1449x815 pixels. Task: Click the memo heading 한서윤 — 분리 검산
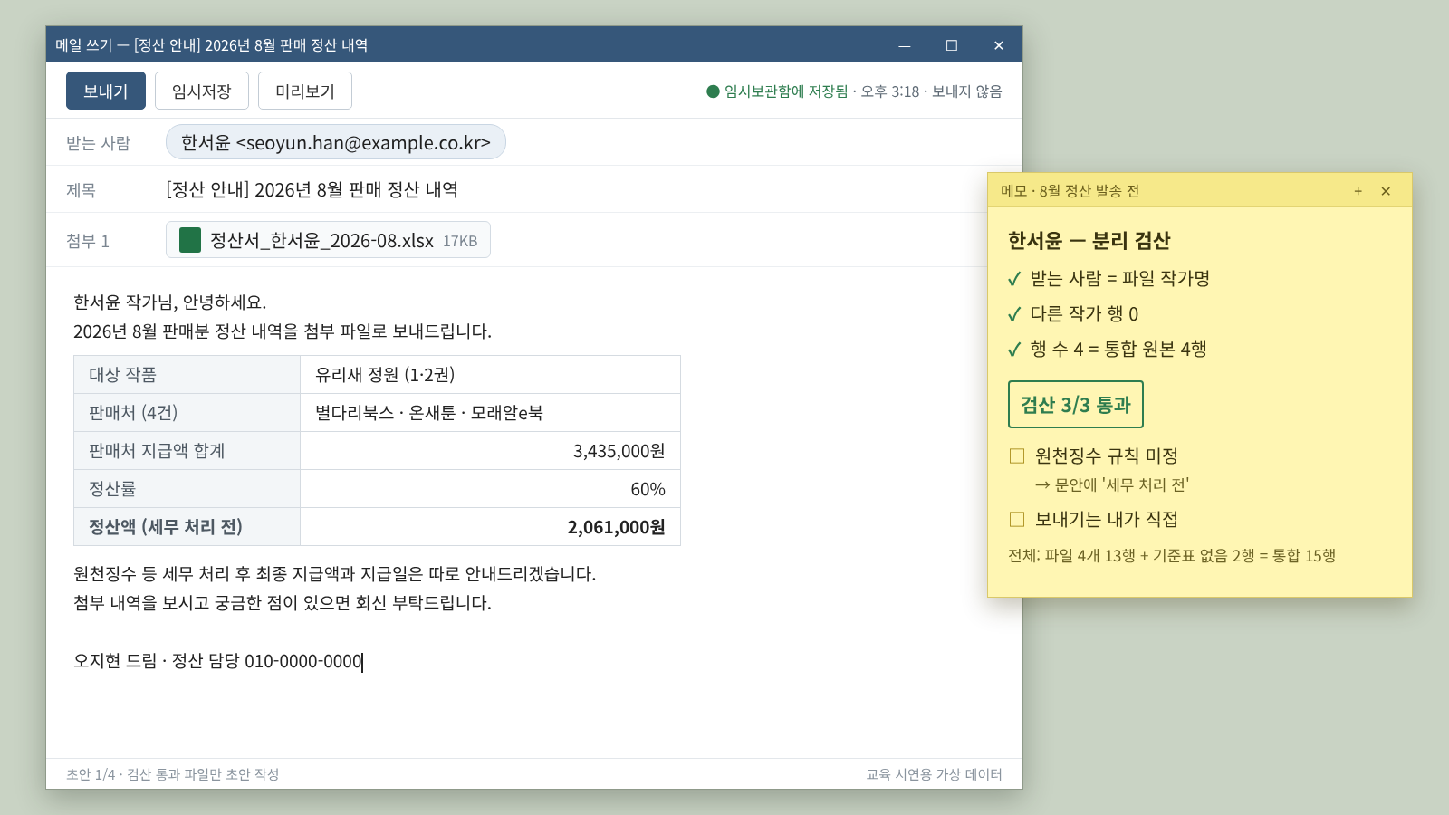tap(1089, 240)
